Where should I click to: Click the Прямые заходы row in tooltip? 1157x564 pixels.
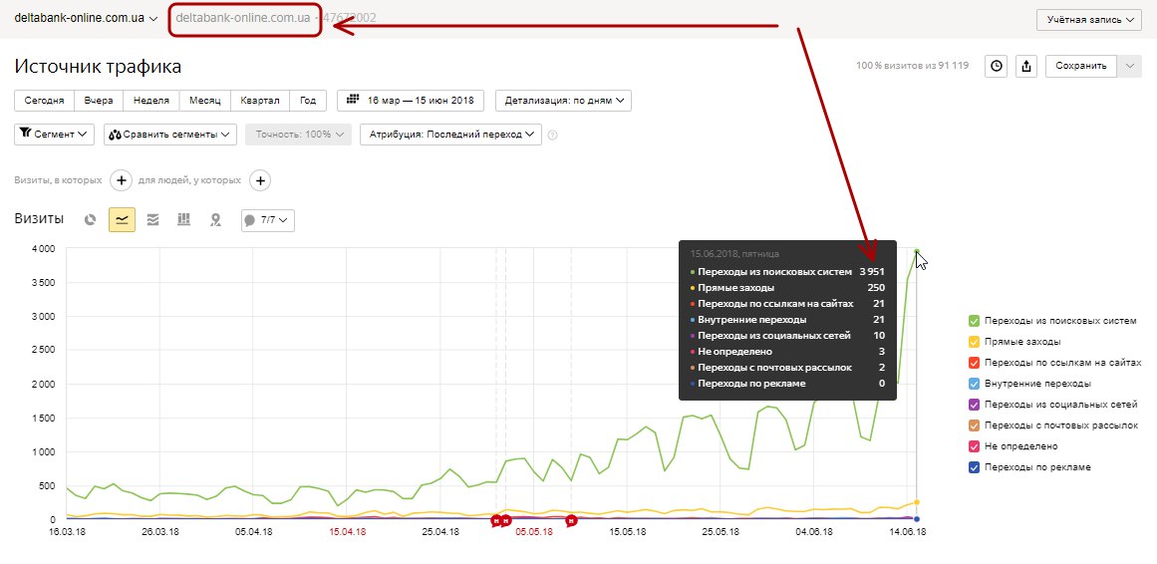click(x=787, y=288)
